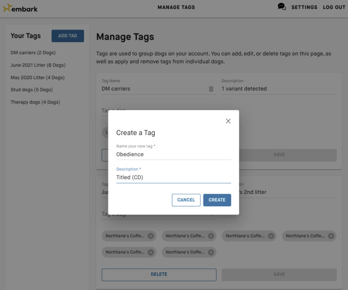This screenshot has width=348, height=290.
Task: Go to Manage Tags in top navigation
Action: click(176, 7)
